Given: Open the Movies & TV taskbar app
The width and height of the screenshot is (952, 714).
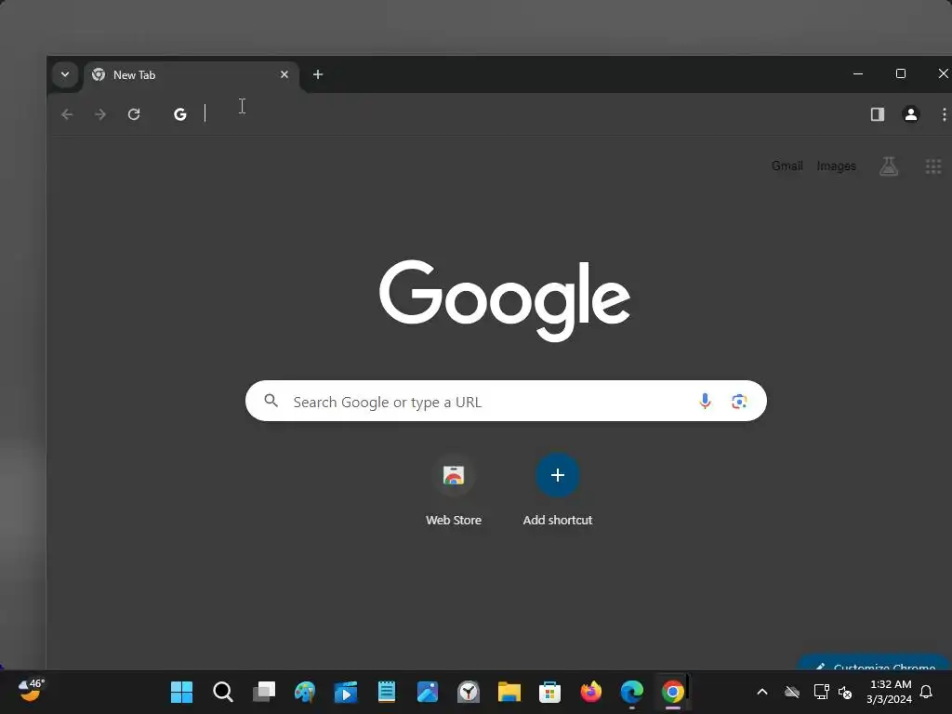Looking at the screenshot, I should (346, 692).
